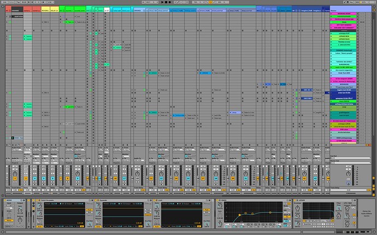Image resolution: width=377 pixels, height=235 pixels.
Task: Toggle the Mono switch in MONO device
Action: [9, 220]
